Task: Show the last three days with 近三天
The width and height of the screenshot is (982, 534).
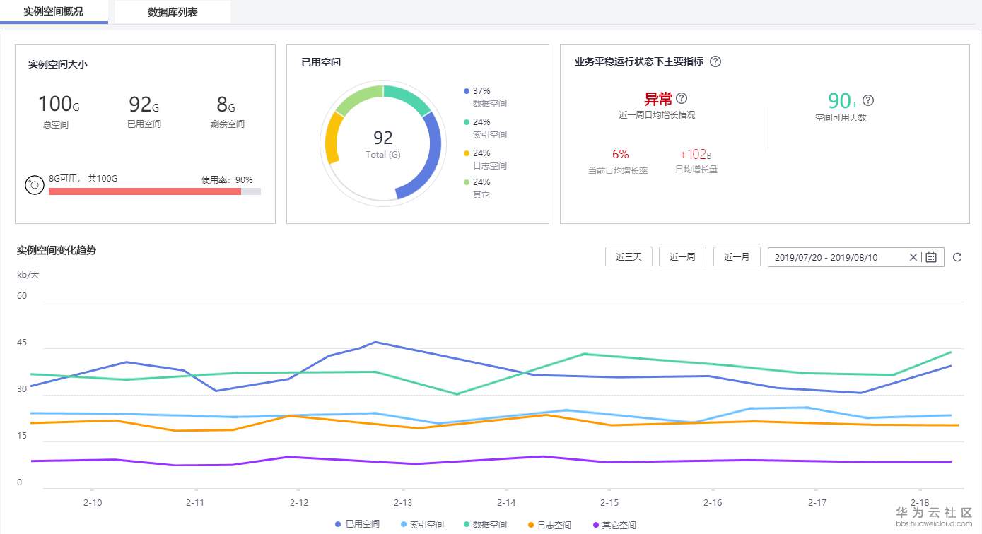Action: [629, 256]
